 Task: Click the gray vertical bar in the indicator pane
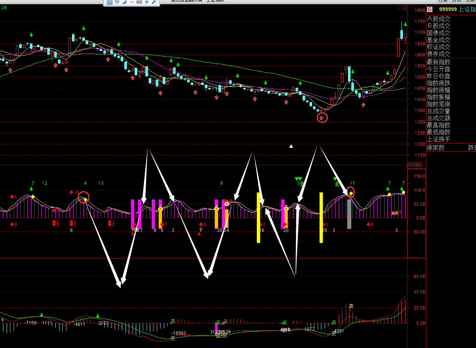[349, 215]
